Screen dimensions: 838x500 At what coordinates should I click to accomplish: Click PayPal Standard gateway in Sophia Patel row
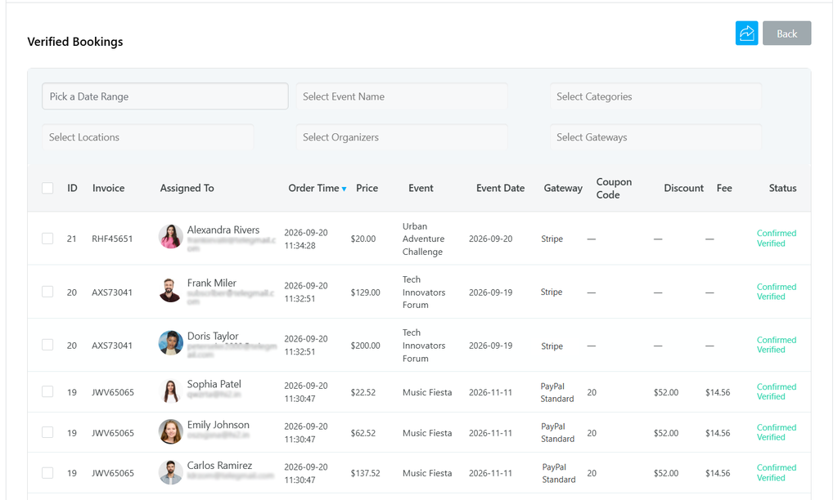pos(556,392)
